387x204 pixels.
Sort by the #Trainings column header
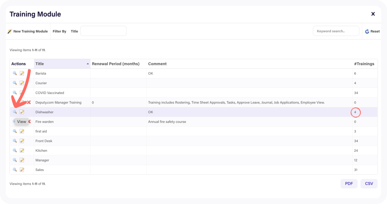[x=364, y=64]
